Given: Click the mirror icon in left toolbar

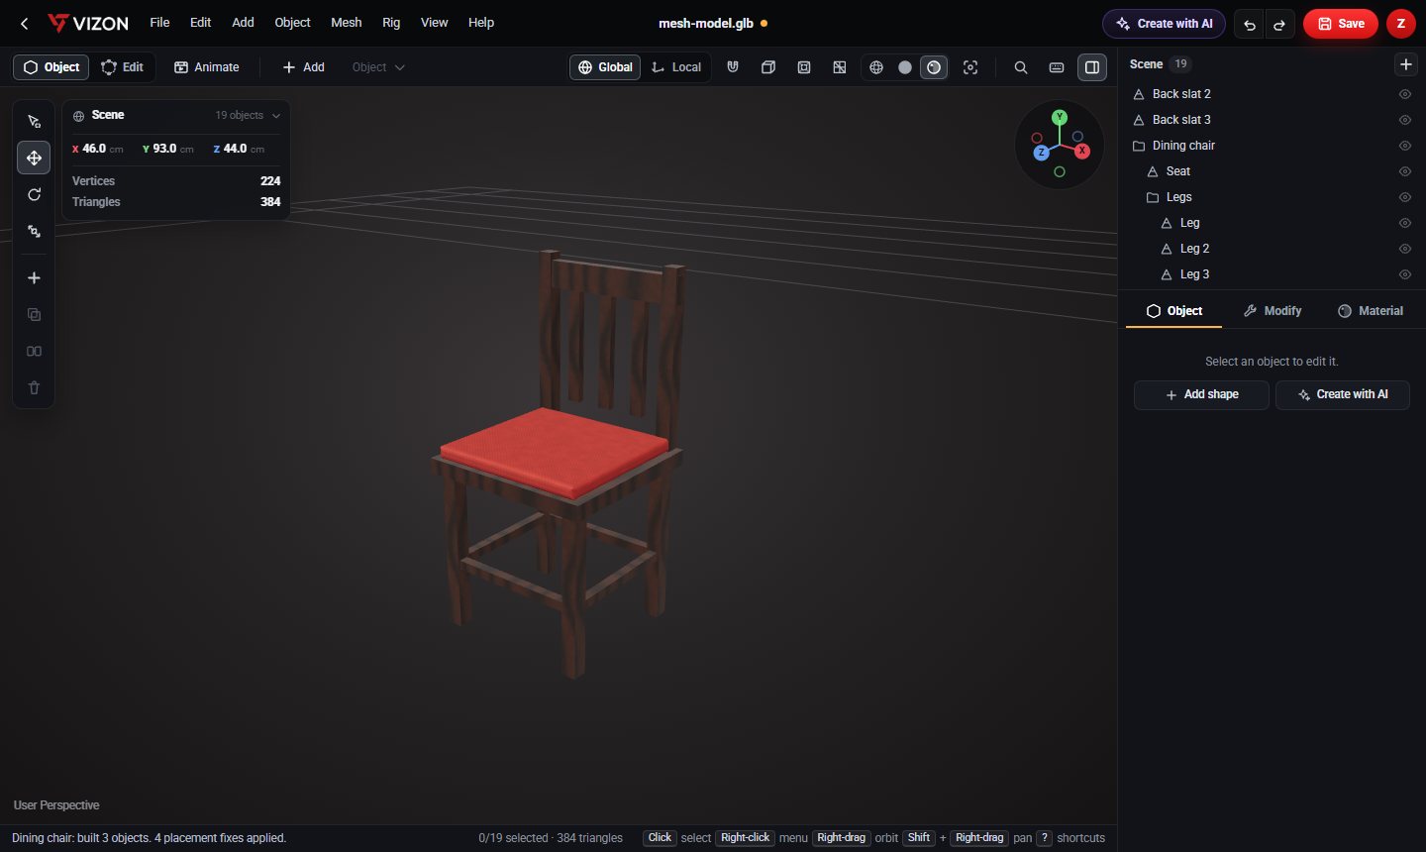Looking at the screenshot, I should [x=34, y=352].
